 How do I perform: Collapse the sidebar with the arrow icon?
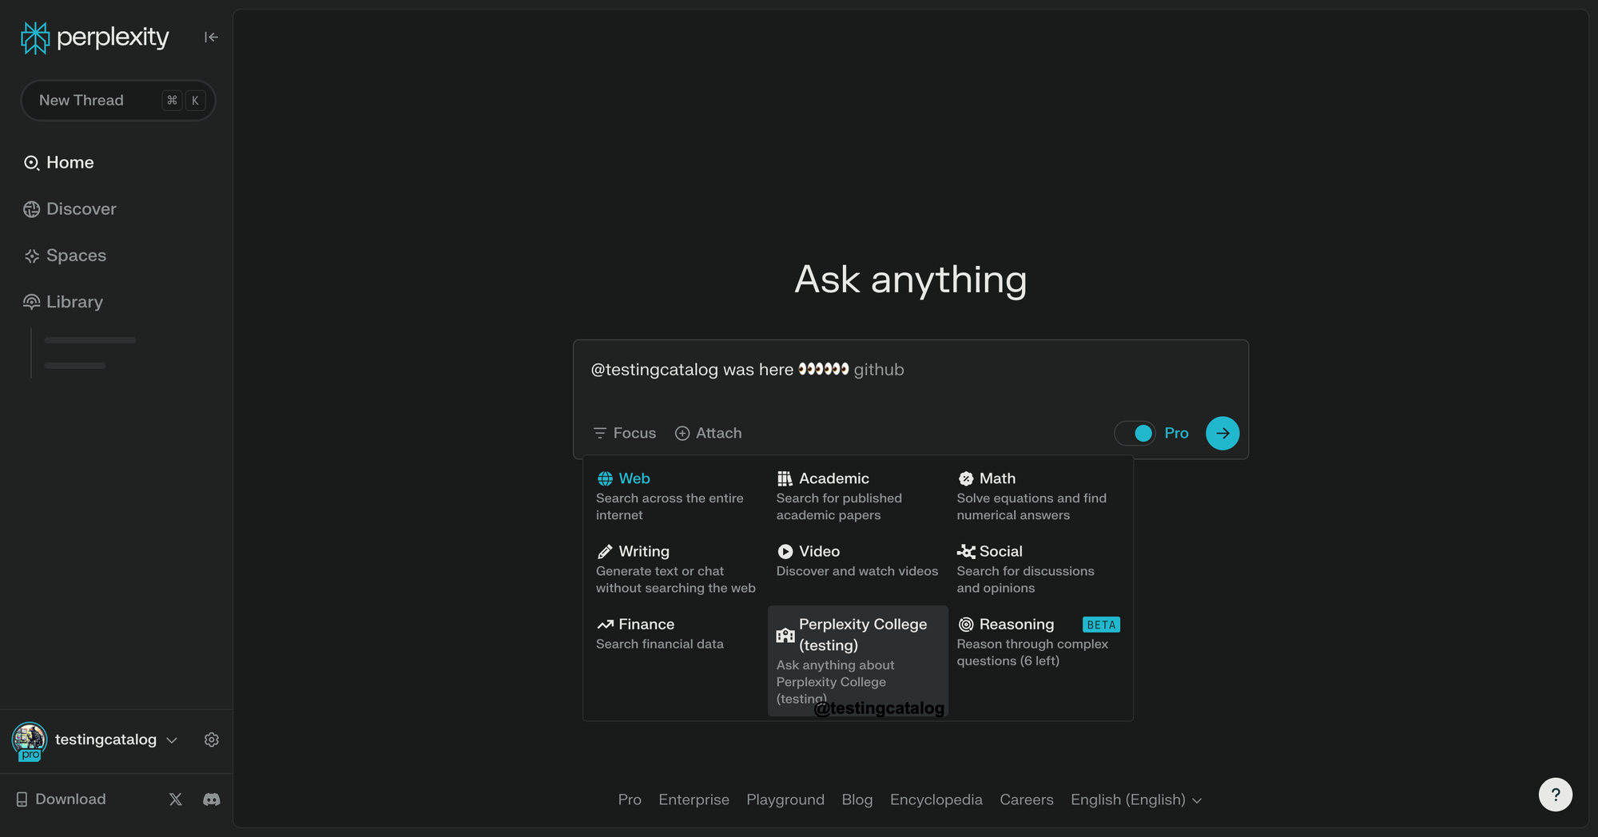coord(211,37)
